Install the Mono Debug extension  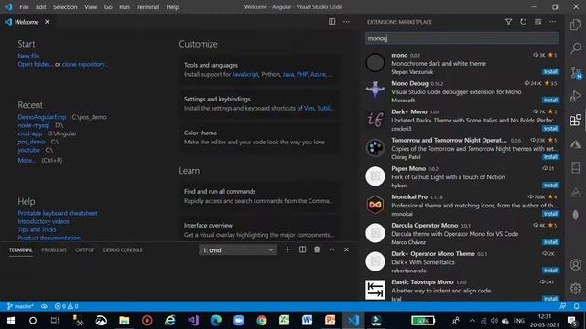550,100
